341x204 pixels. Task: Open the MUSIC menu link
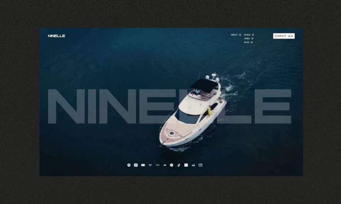tap(249, 35)
